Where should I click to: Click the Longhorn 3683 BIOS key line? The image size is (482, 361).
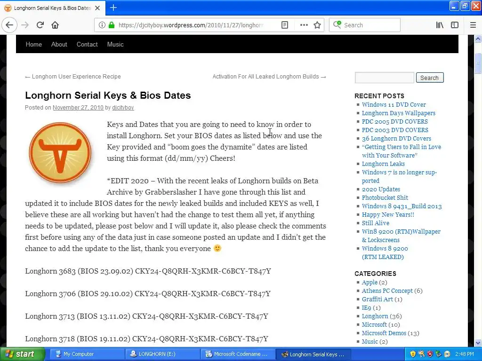148,271
